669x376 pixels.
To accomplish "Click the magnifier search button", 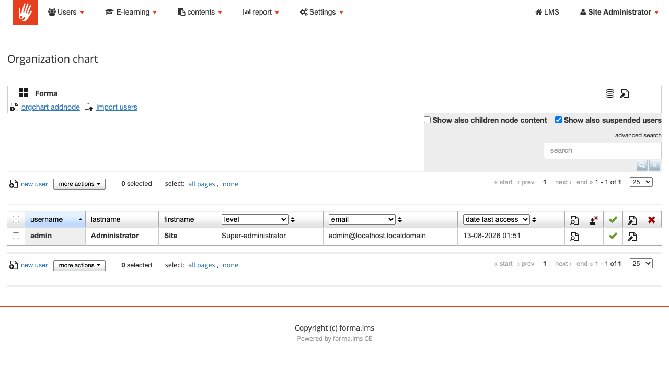I will (642, 166).
